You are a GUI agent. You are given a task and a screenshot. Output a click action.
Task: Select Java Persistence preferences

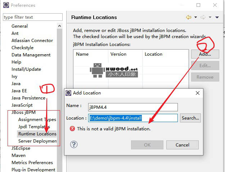28,98
